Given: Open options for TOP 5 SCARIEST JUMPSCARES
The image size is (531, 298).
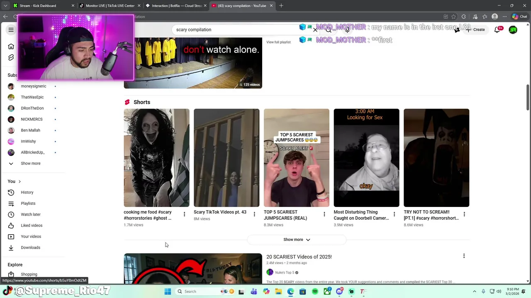Looking at the screenshot, I should pyautogui.click(x=324, y=214).
